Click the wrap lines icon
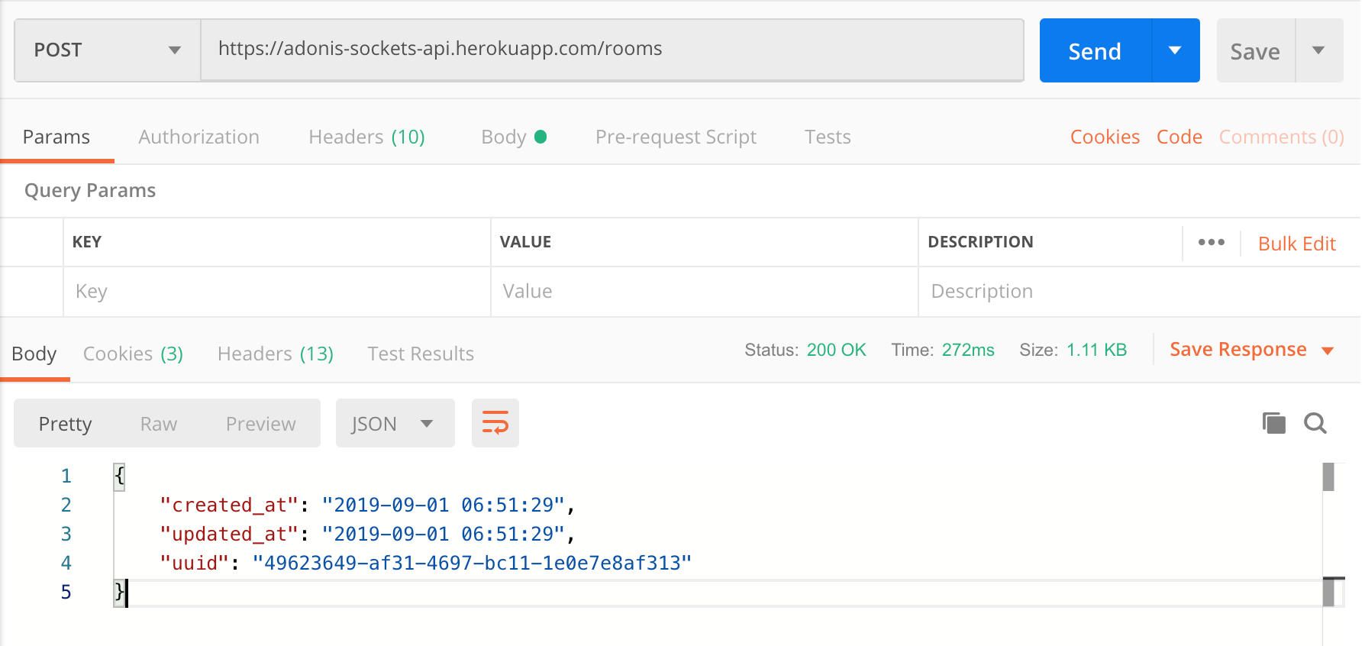The width and height of the screenshot is (1365, 646). pos(495,423)
